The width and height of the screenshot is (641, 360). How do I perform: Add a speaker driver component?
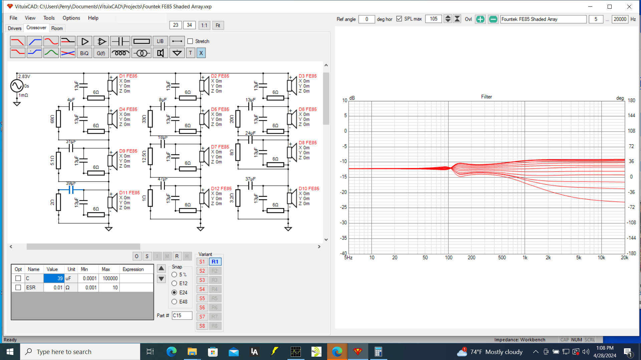coord(160,53)
